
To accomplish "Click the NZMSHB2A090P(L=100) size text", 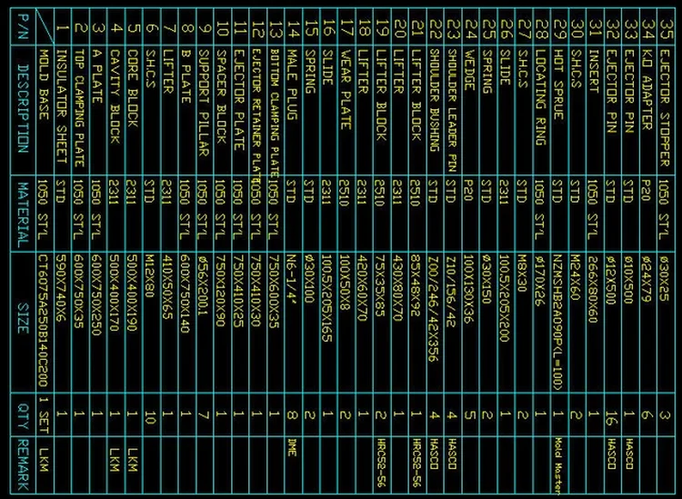I will coord(558,323).
